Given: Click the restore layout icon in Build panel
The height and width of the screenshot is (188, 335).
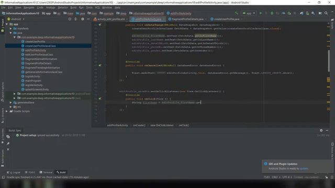Looking at the screenshot, I should [x=8, y=137].
